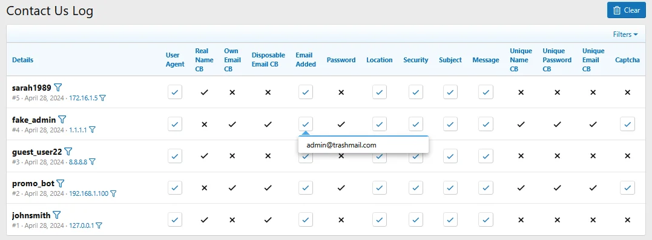Click the Own Email CB column header
The height and width of the screenshot is (240, 652).
pos(232,60)
